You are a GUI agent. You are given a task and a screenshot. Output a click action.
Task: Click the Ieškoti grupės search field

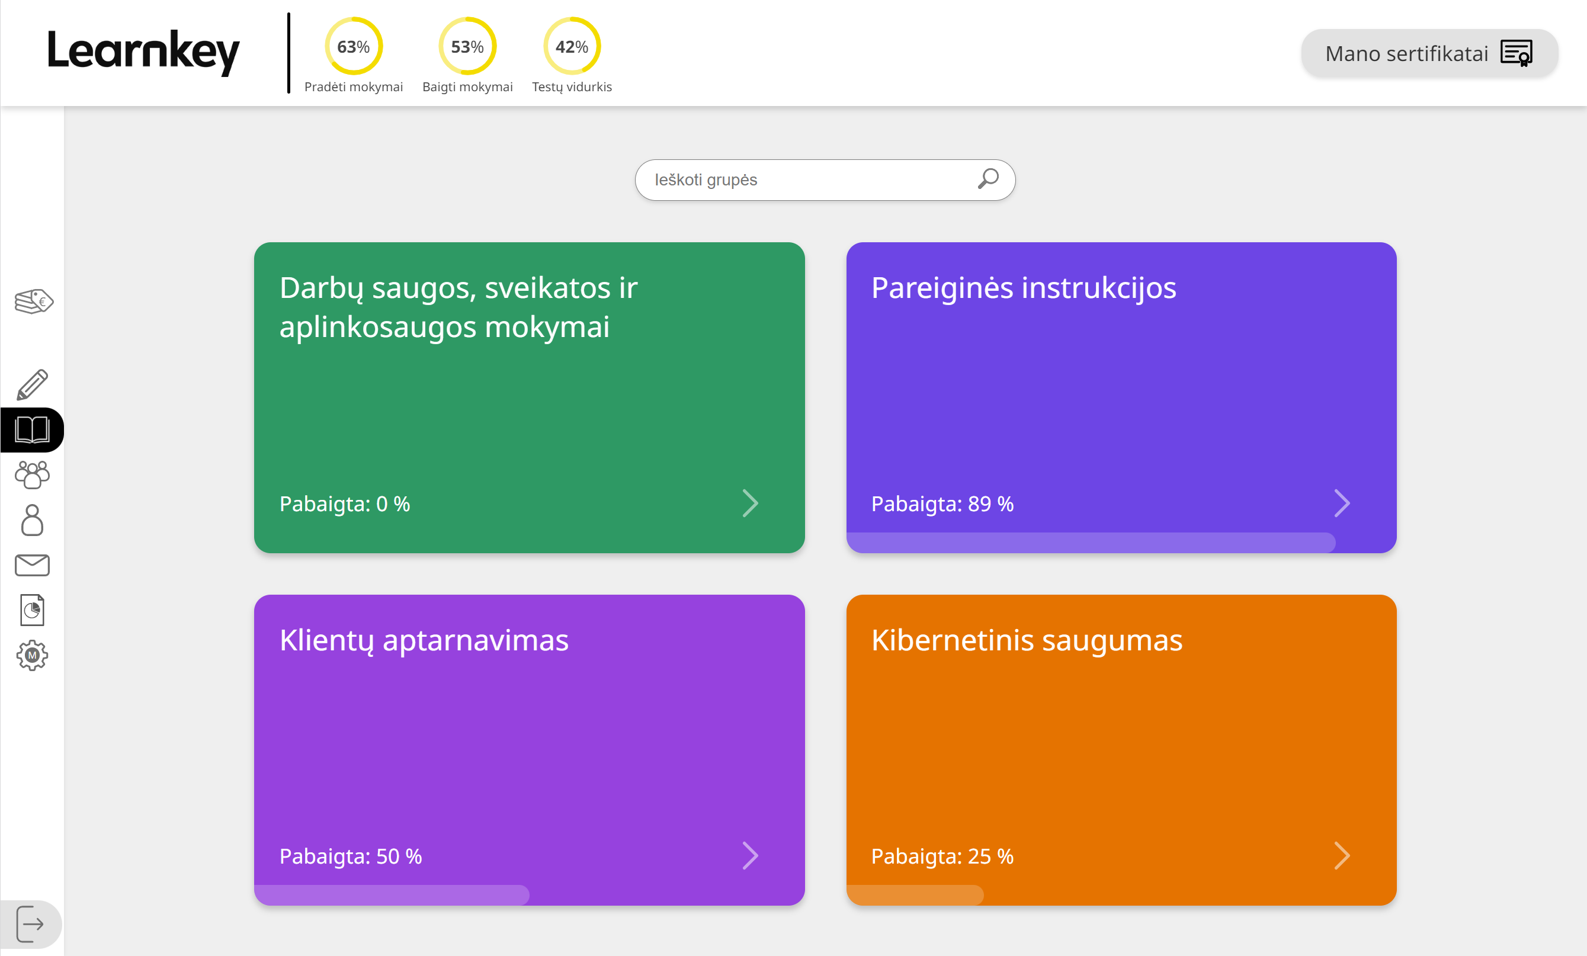point(825,179)
